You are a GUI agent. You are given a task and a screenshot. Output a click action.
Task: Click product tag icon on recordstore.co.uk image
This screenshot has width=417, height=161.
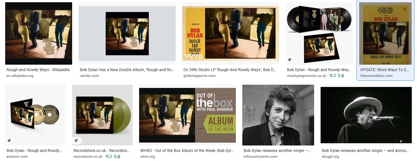pyautogui.click(x=76, y=141)
